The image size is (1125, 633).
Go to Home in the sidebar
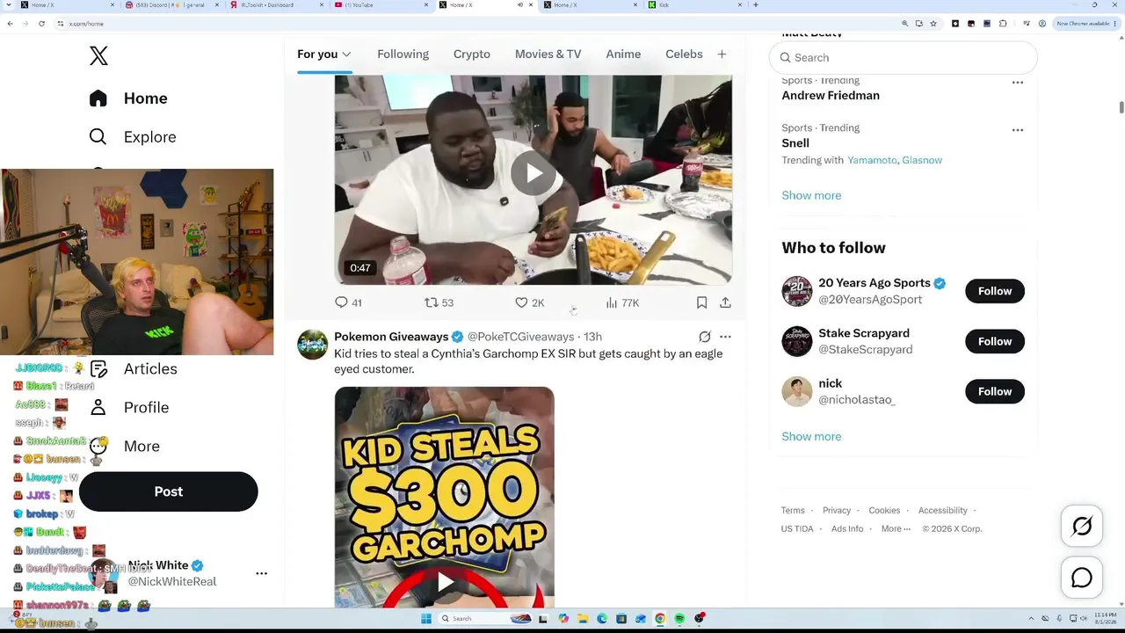[128, 98]
